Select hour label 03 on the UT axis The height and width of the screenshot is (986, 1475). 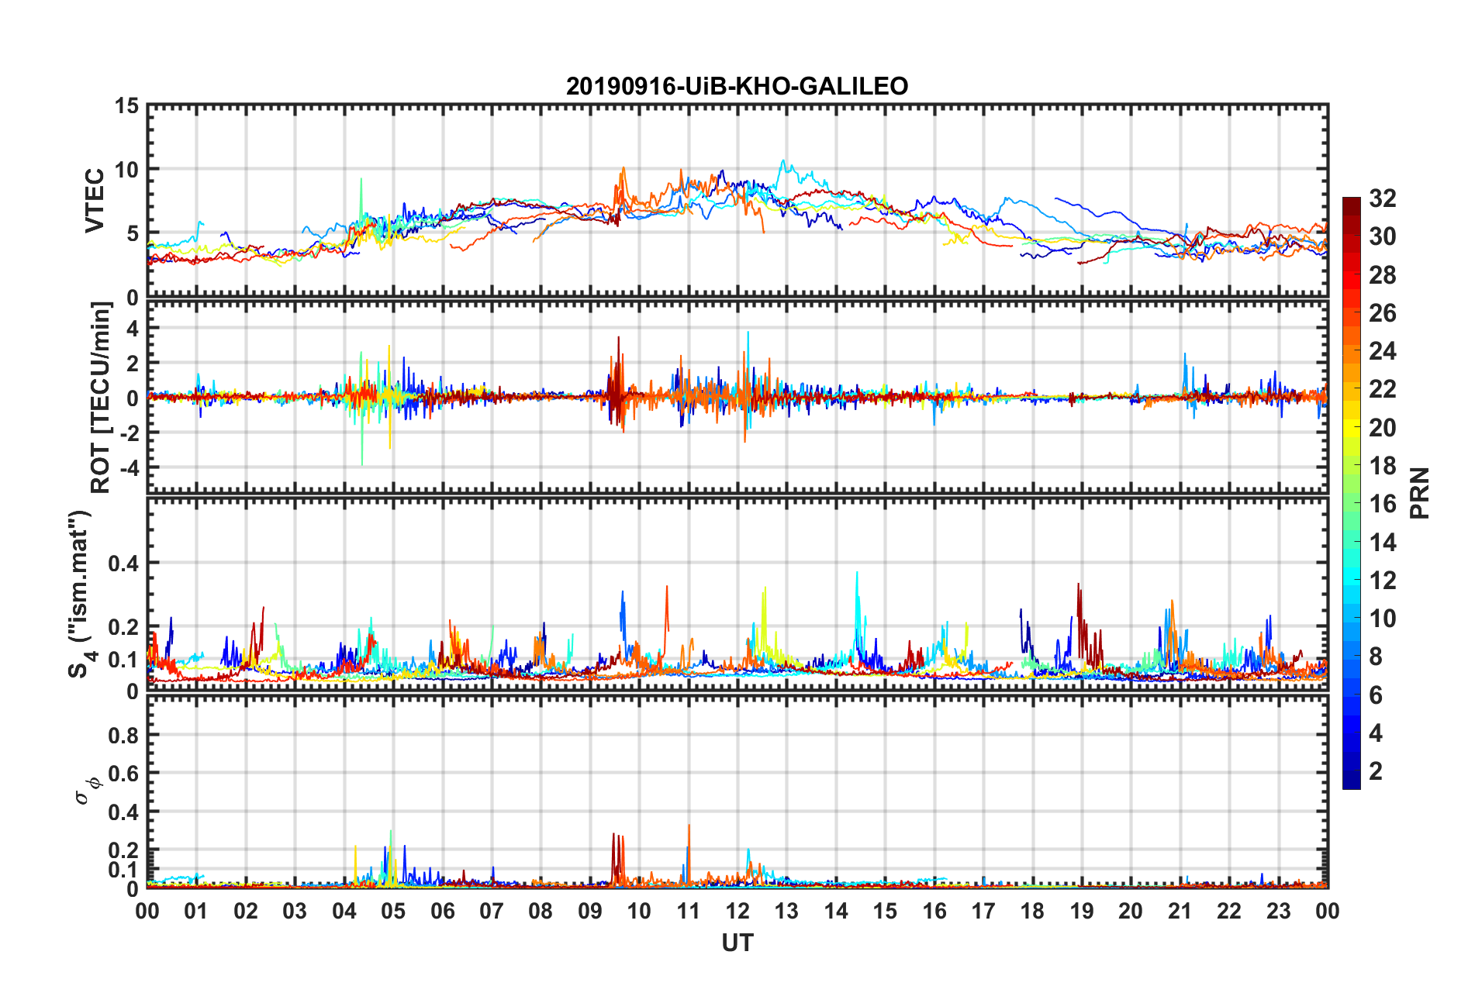pyautogui.click(x=295, y=911)
